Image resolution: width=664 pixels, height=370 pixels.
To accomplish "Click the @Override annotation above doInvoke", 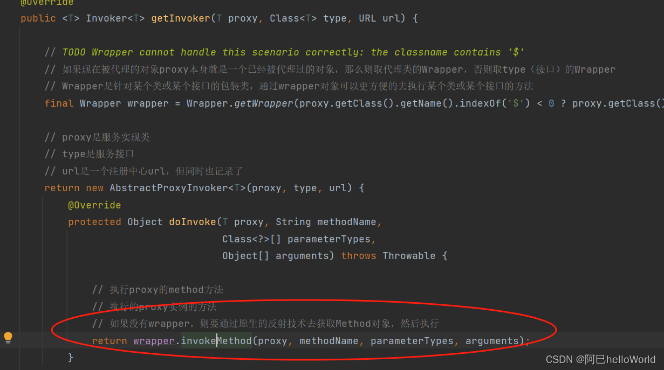I will point(94,205).
